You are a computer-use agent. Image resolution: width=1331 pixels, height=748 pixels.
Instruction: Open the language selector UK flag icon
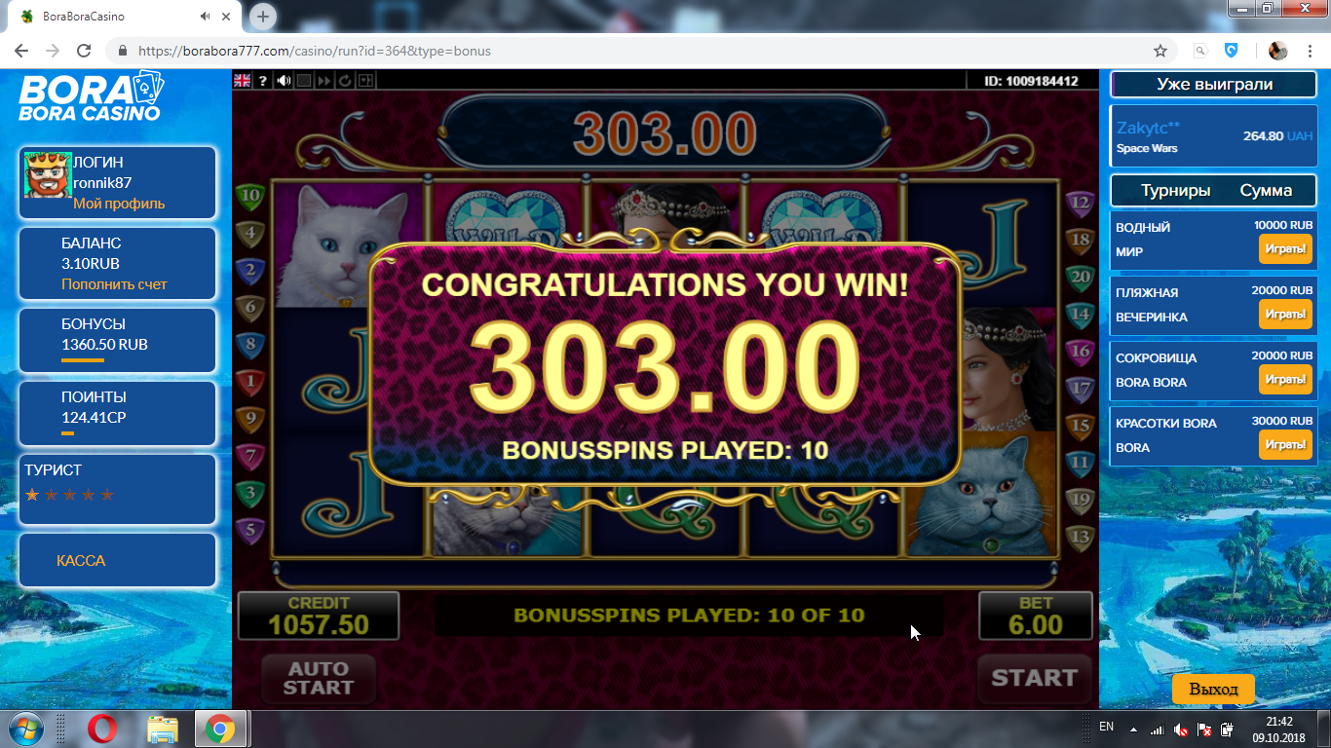(243, 81)
